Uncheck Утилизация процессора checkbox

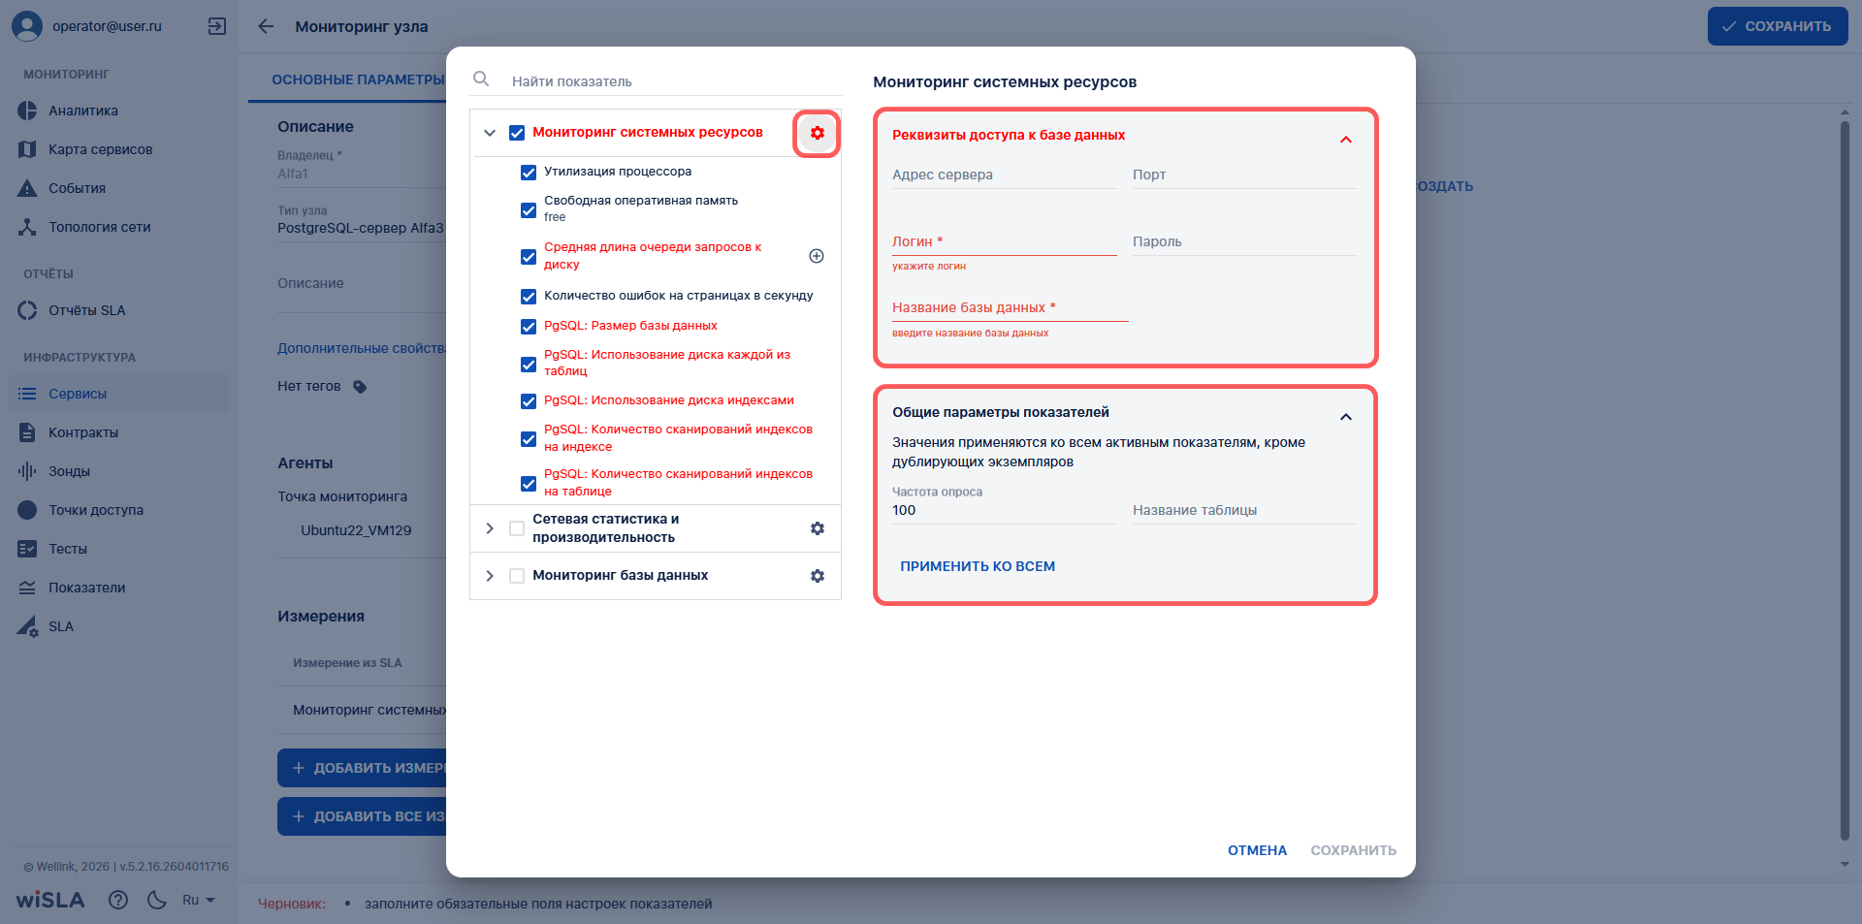(x=529, y=173)
